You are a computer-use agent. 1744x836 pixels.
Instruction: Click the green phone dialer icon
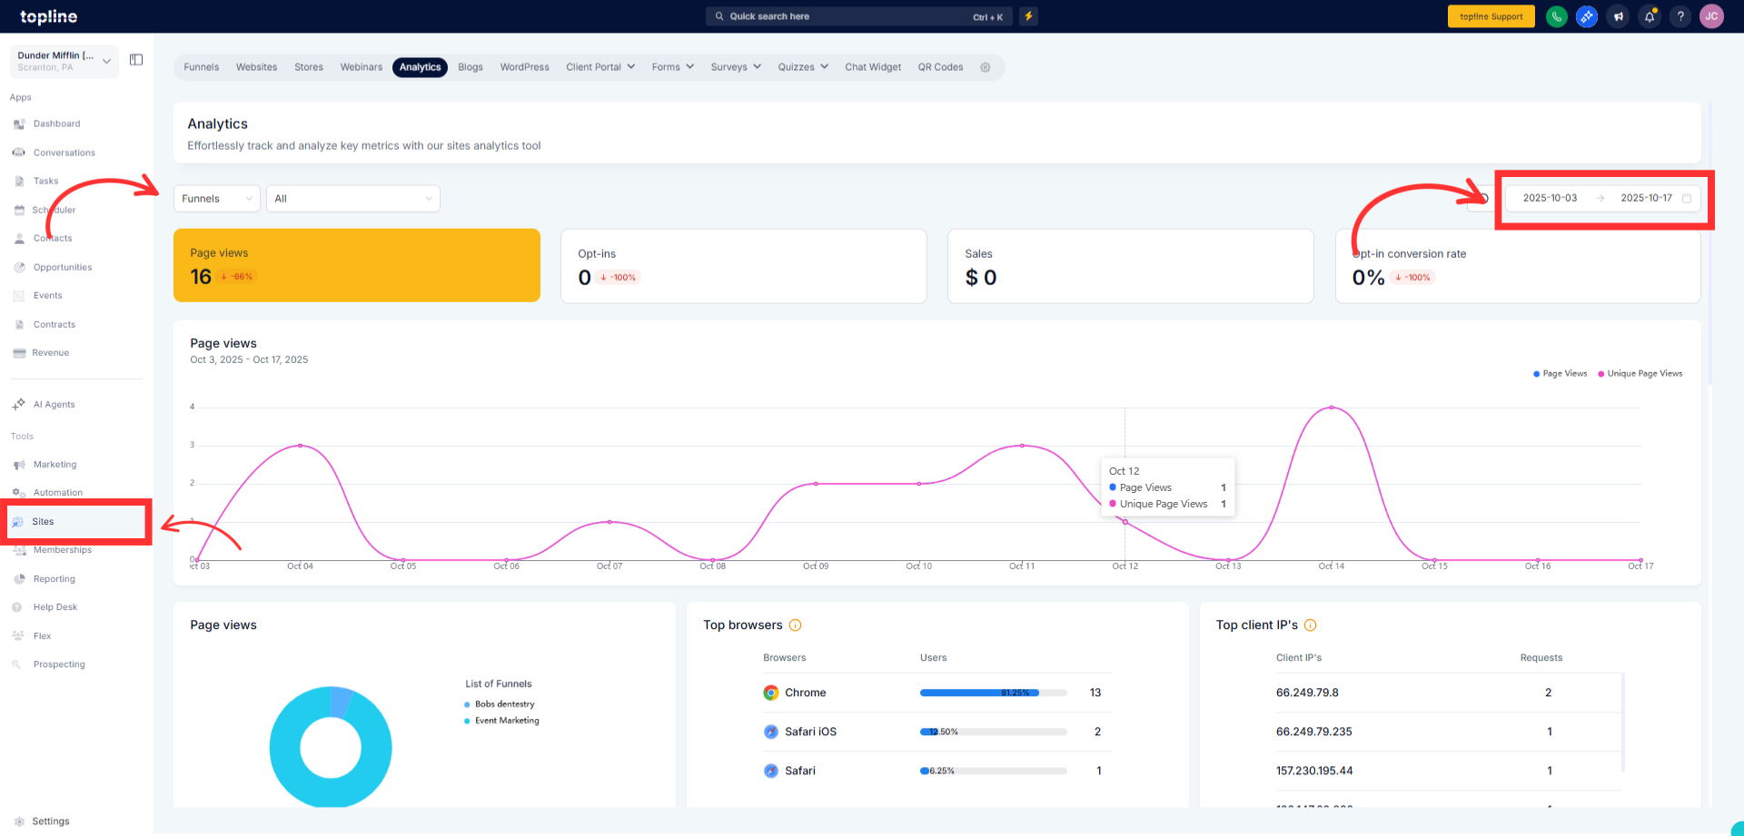click(1556, 16)
